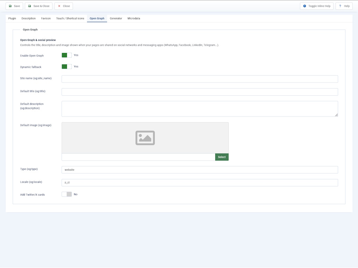Disable the Enable Open Graph switch
The image size is (358, 268).
[67, 55]
